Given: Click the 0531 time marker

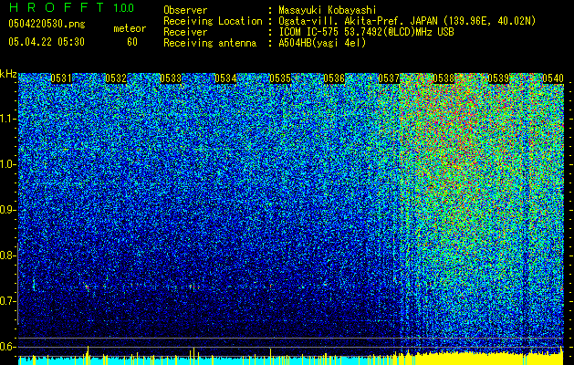Looking at the screenshot, I should coord(61,78).
